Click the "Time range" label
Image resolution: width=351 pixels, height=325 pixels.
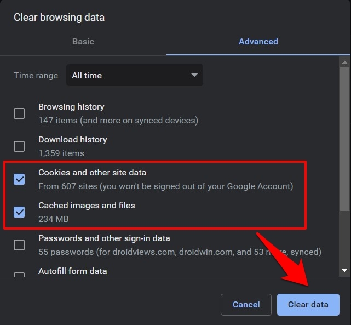[x=36, y=76]
